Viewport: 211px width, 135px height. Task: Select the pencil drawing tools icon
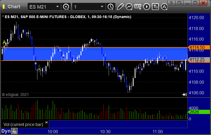coord(120,7)
